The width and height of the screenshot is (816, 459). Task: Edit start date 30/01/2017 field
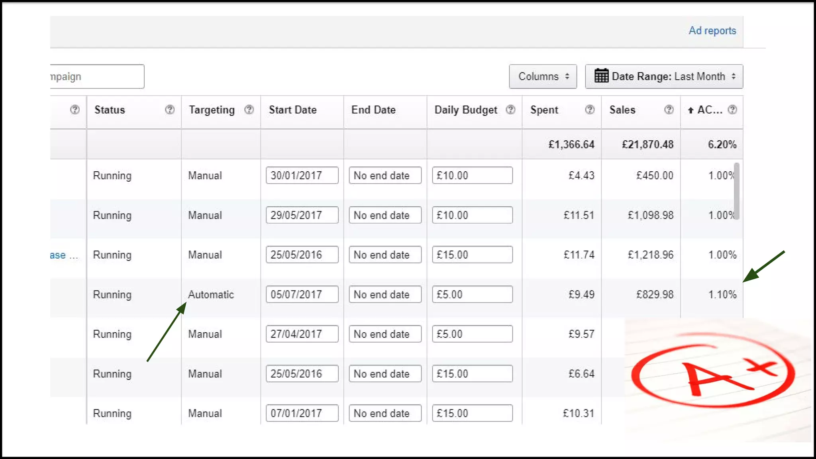(302, 175)
